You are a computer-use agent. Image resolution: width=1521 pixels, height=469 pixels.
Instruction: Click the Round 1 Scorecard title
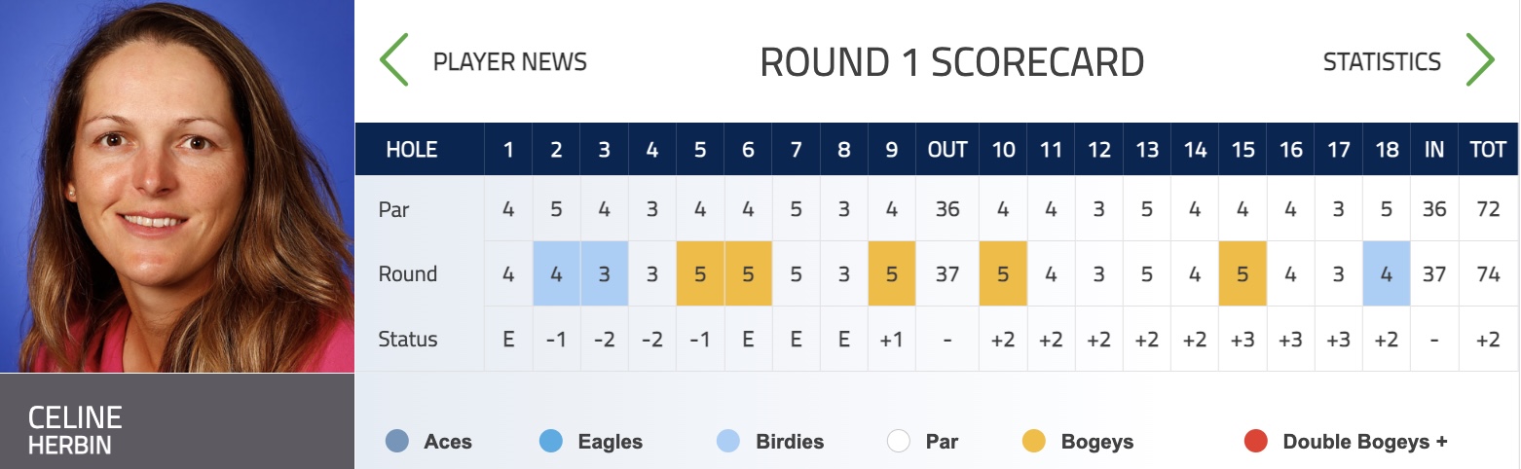tap(951, 62)
